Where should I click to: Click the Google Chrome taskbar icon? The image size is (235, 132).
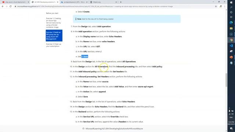[231, 40]
